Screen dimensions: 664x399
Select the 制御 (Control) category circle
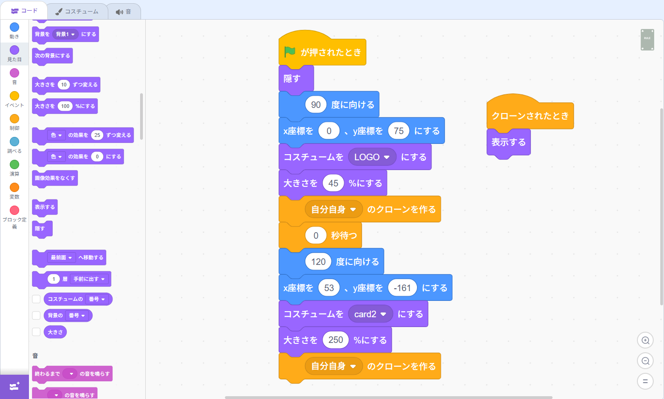click(14, 119)
